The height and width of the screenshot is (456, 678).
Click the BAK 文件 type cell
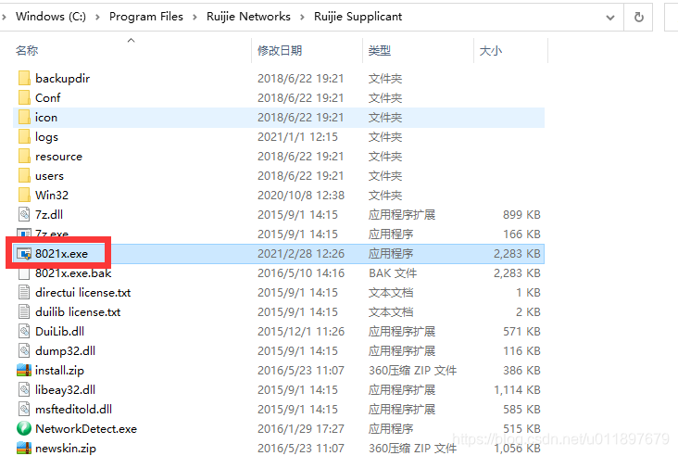click(x=393, y=273)
